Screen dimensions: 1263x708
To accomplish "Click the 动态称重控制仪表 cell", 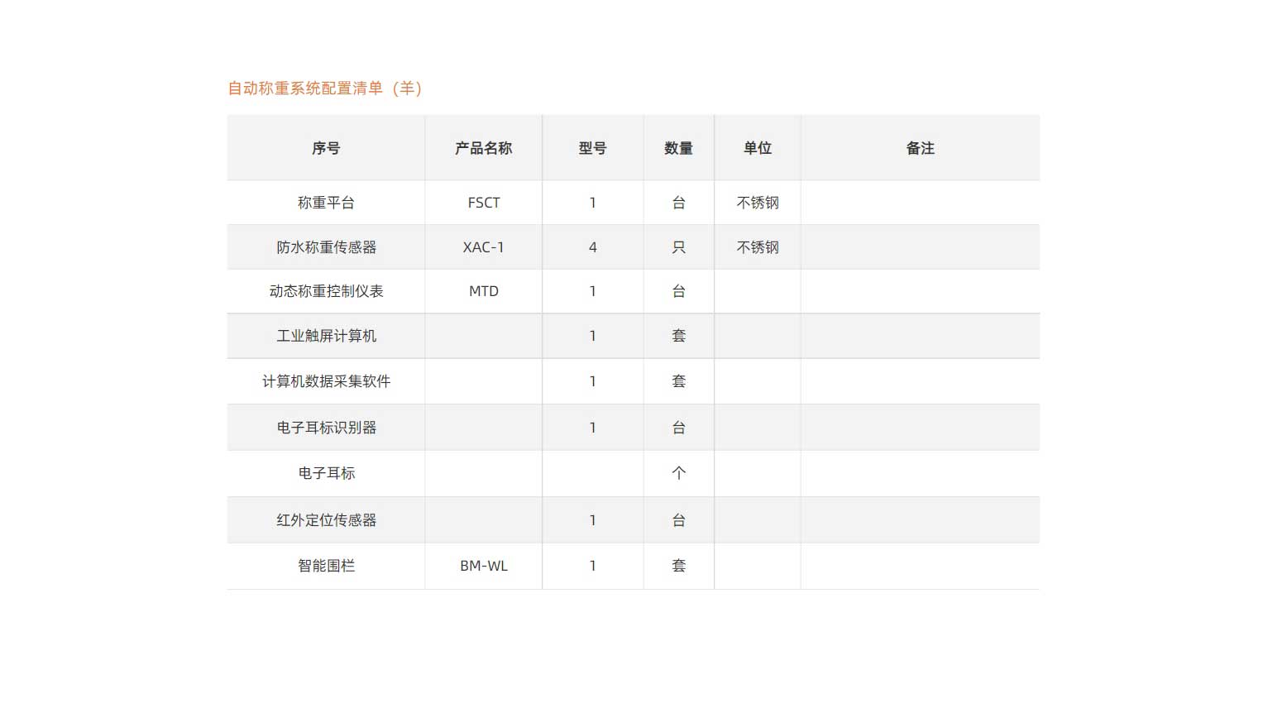I will click(326, 291).
